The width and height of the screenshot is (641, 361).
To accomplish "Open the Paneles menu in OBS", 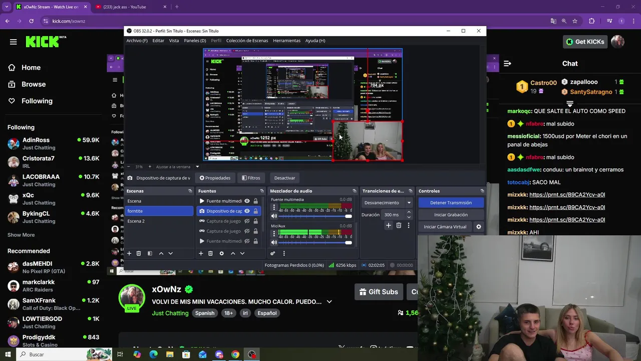I will (x=195, y=41).
